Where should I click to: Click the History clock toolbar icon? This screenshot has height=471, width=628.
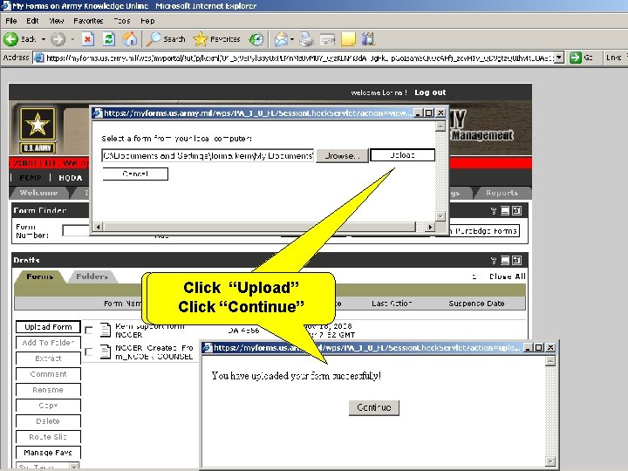click(256, 39)
